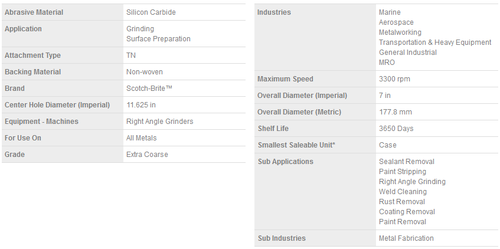Click Weld Cleaning in Sub Applications

[x=403, y=192]
